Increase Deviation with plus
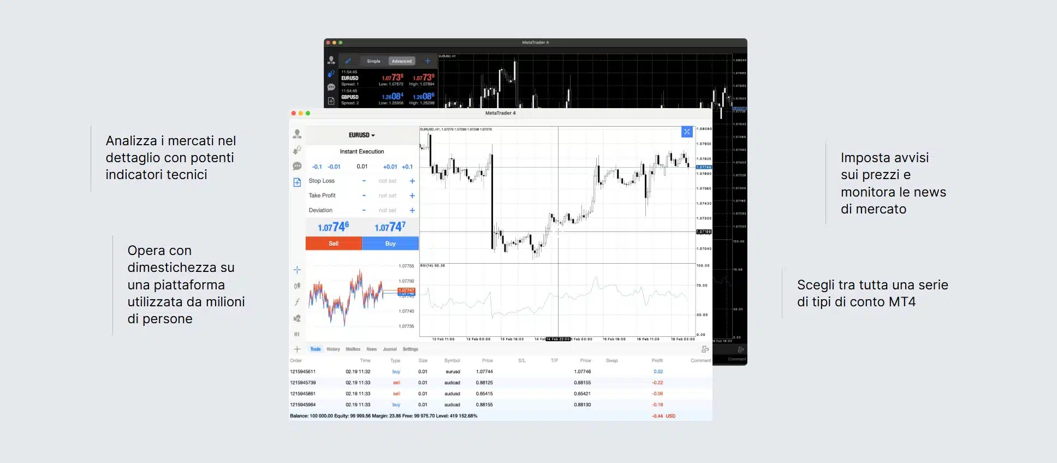This screenshot has width=1057, height=463. click(412, 210)
